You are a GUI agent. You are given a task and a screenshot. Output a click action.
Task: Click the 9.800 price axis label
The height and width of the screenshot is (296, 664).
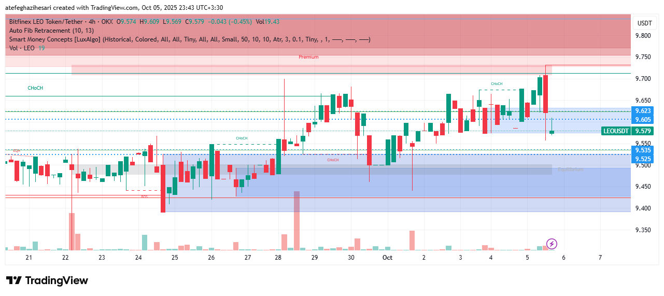point(644,36)
